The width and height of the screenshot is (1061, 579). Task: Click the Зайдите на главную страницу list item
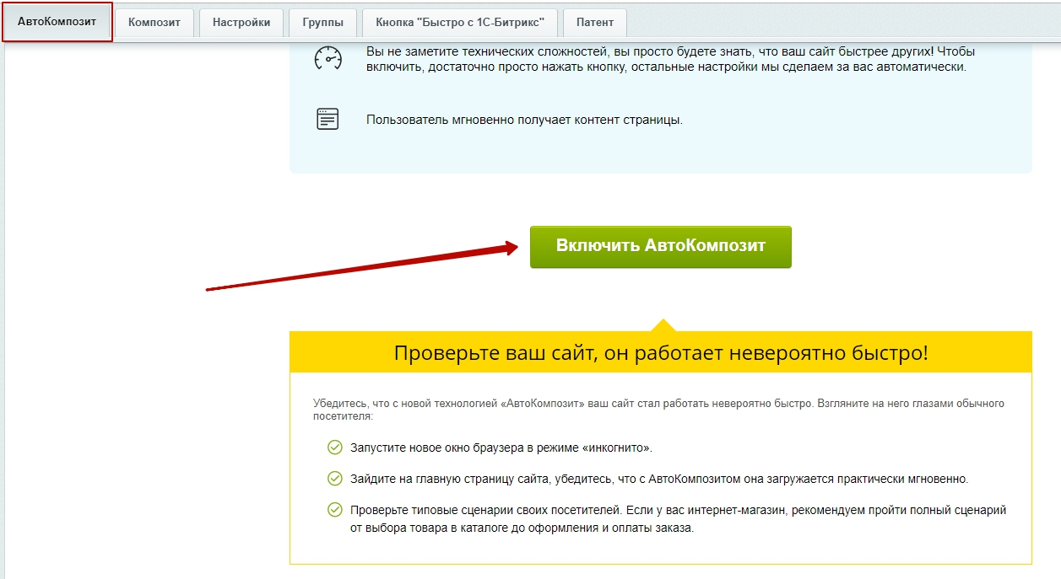pyautogui.click(x=659, y=479)
